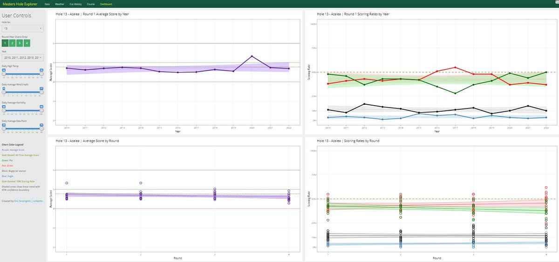
Task: Click Daily Average Dew Point minimum handle
Action: 4,128
